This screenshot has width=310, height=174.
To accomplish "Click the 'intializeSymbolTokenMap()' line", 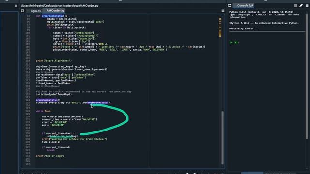I will pos(54,94).
